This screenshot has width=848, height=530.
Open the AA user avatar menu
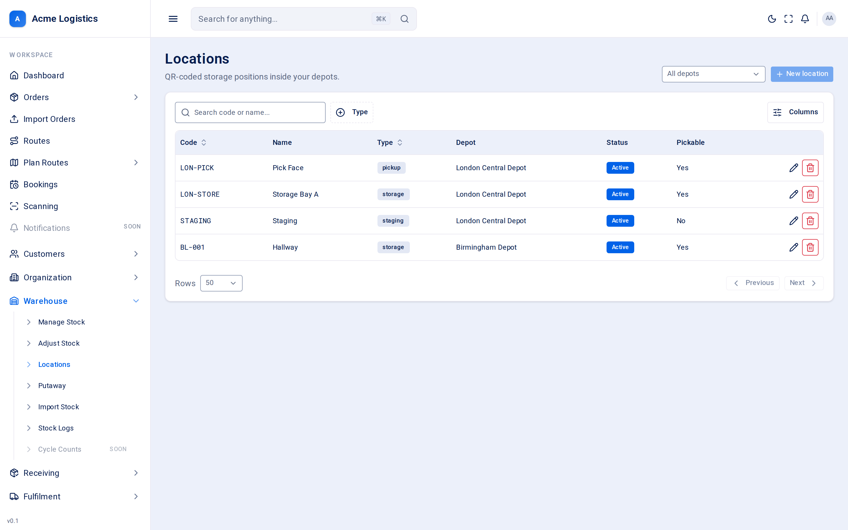click(x=829, y=19)
